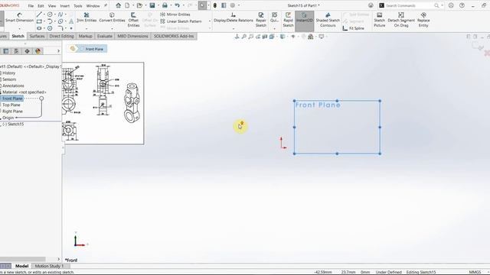Click the Replace Entity tool

point(423,20)
